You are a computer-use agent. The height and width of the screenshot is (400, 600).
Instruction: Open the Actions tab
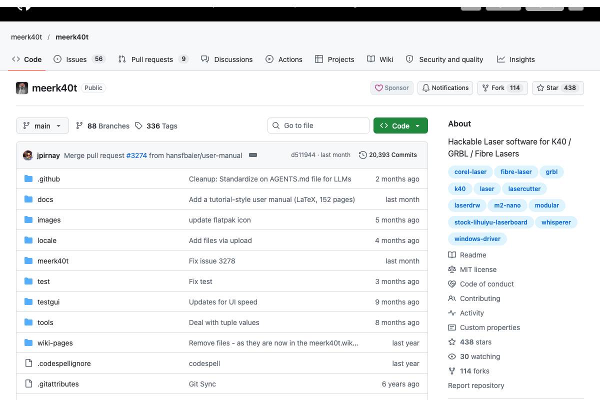click(x=284, y=59)
